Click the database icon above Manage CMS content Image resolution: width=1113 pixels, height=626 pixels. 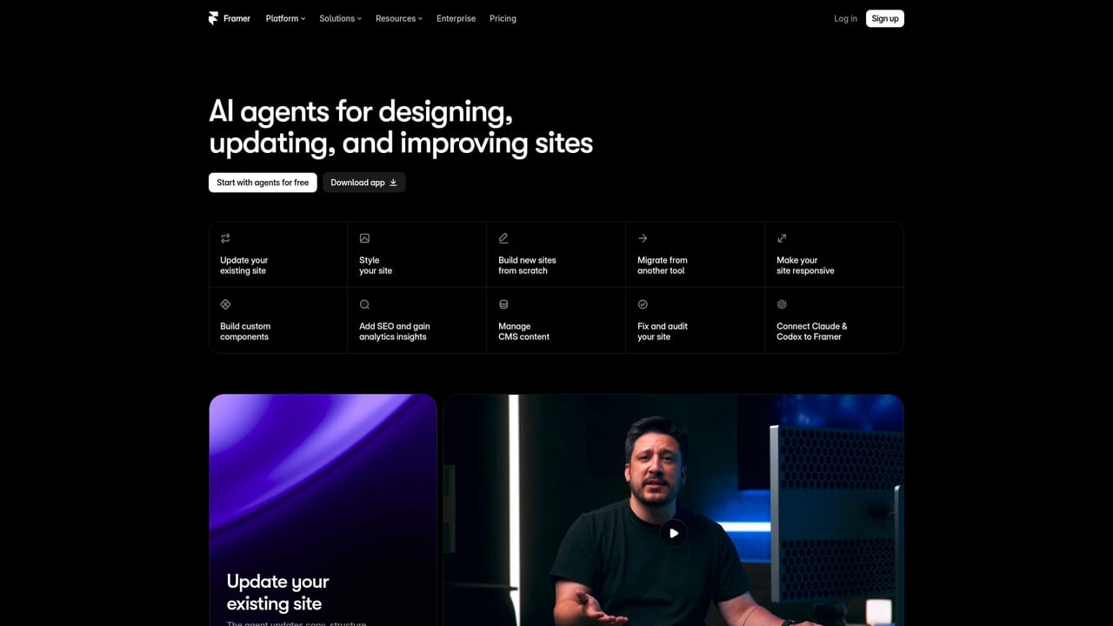tap(503, 304)
